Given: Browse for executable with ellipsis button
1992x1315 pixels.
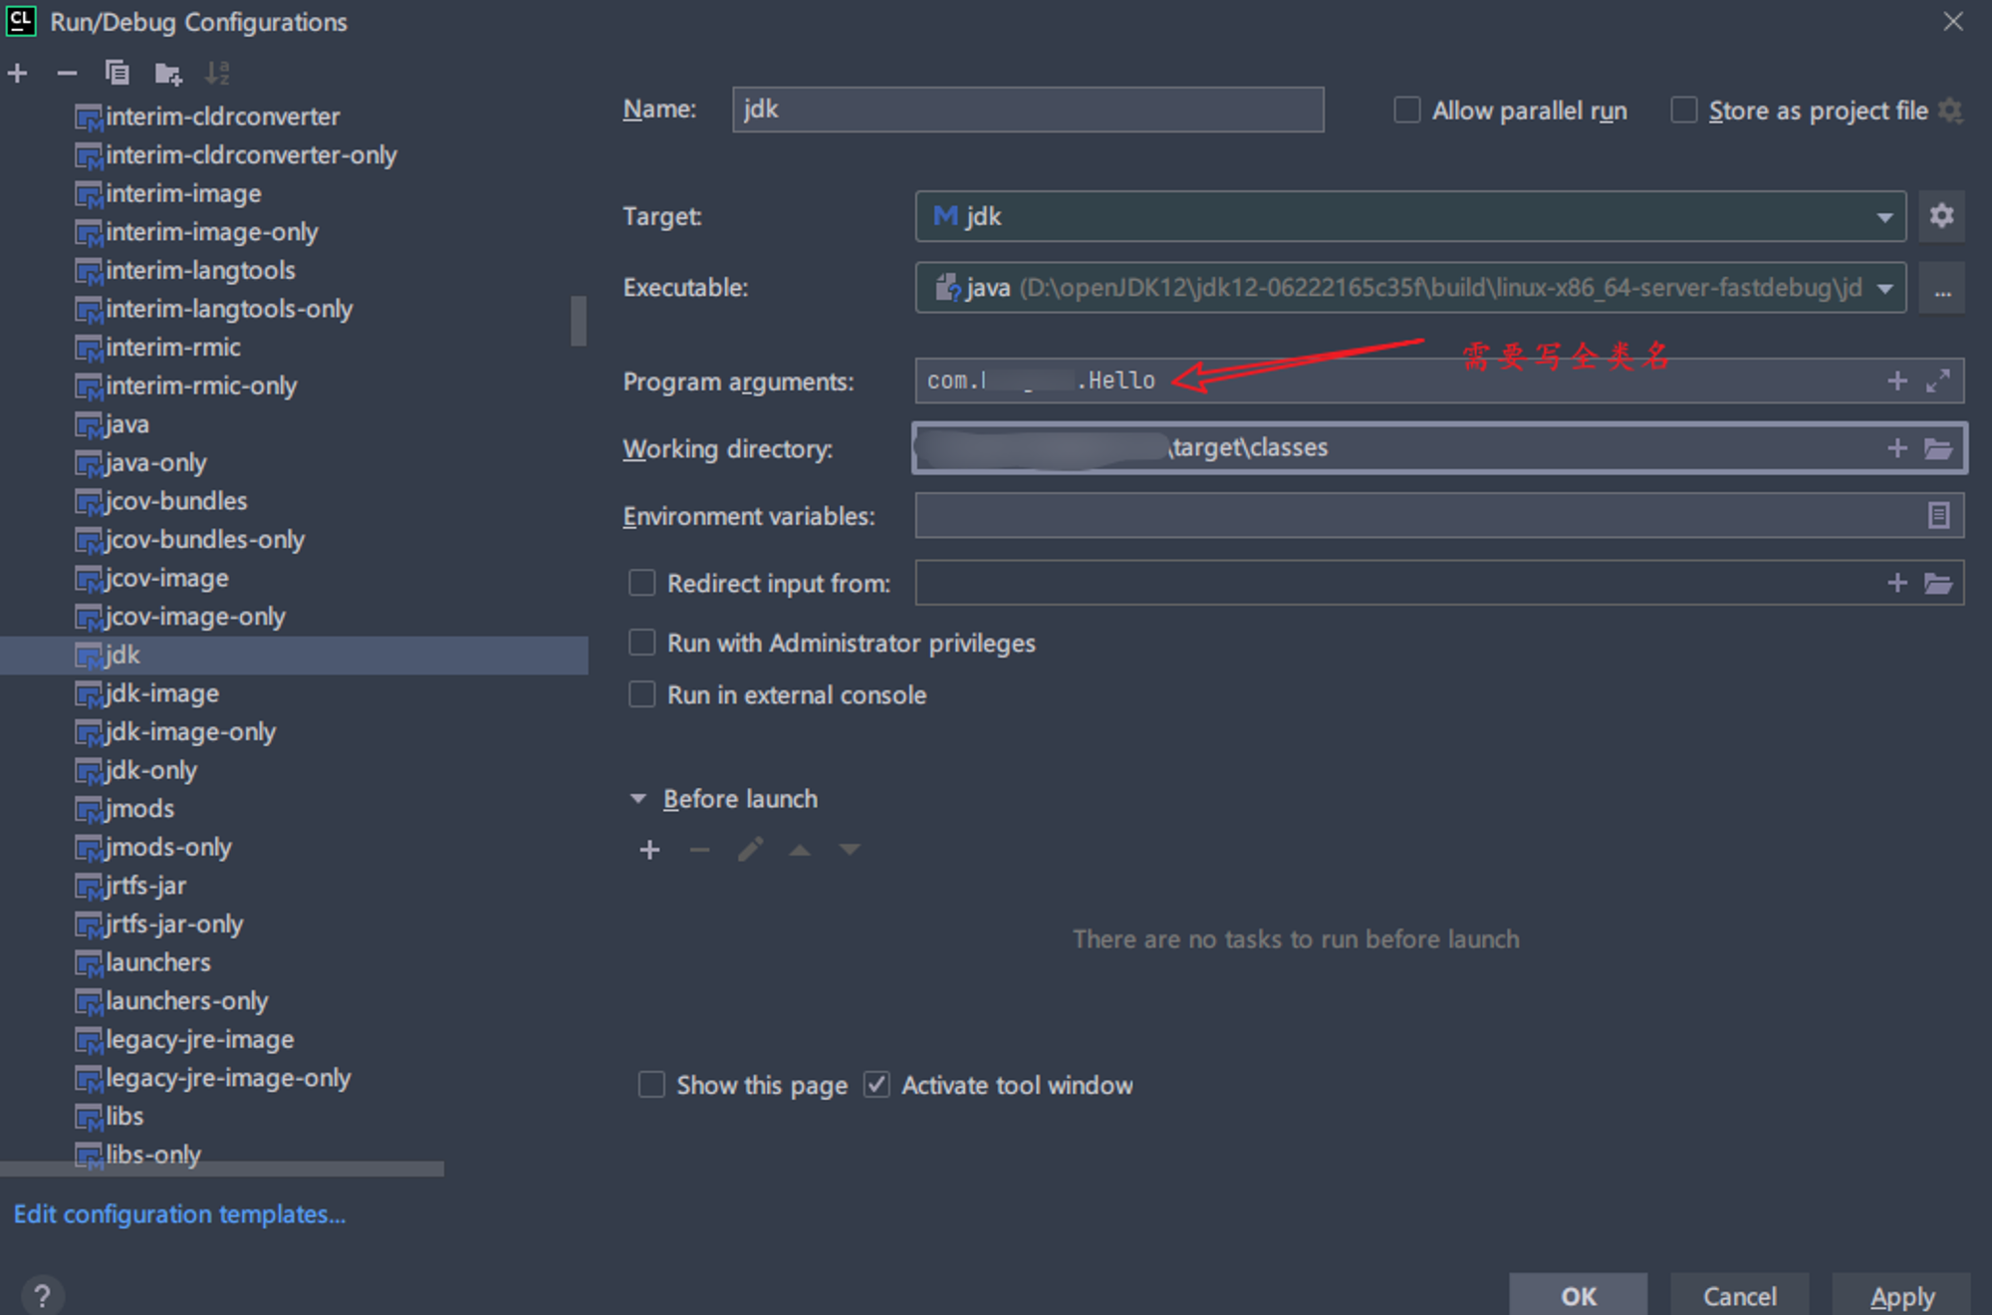Looking at the screenshot, I should coord(1941,289).
